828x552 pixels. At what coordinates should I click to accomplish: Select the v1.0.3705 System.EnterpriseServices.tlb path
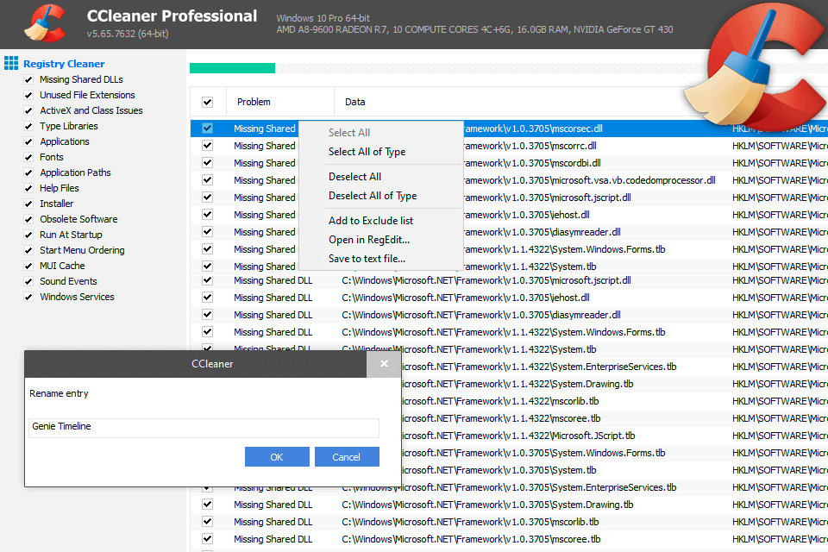[x=538, y=487]
